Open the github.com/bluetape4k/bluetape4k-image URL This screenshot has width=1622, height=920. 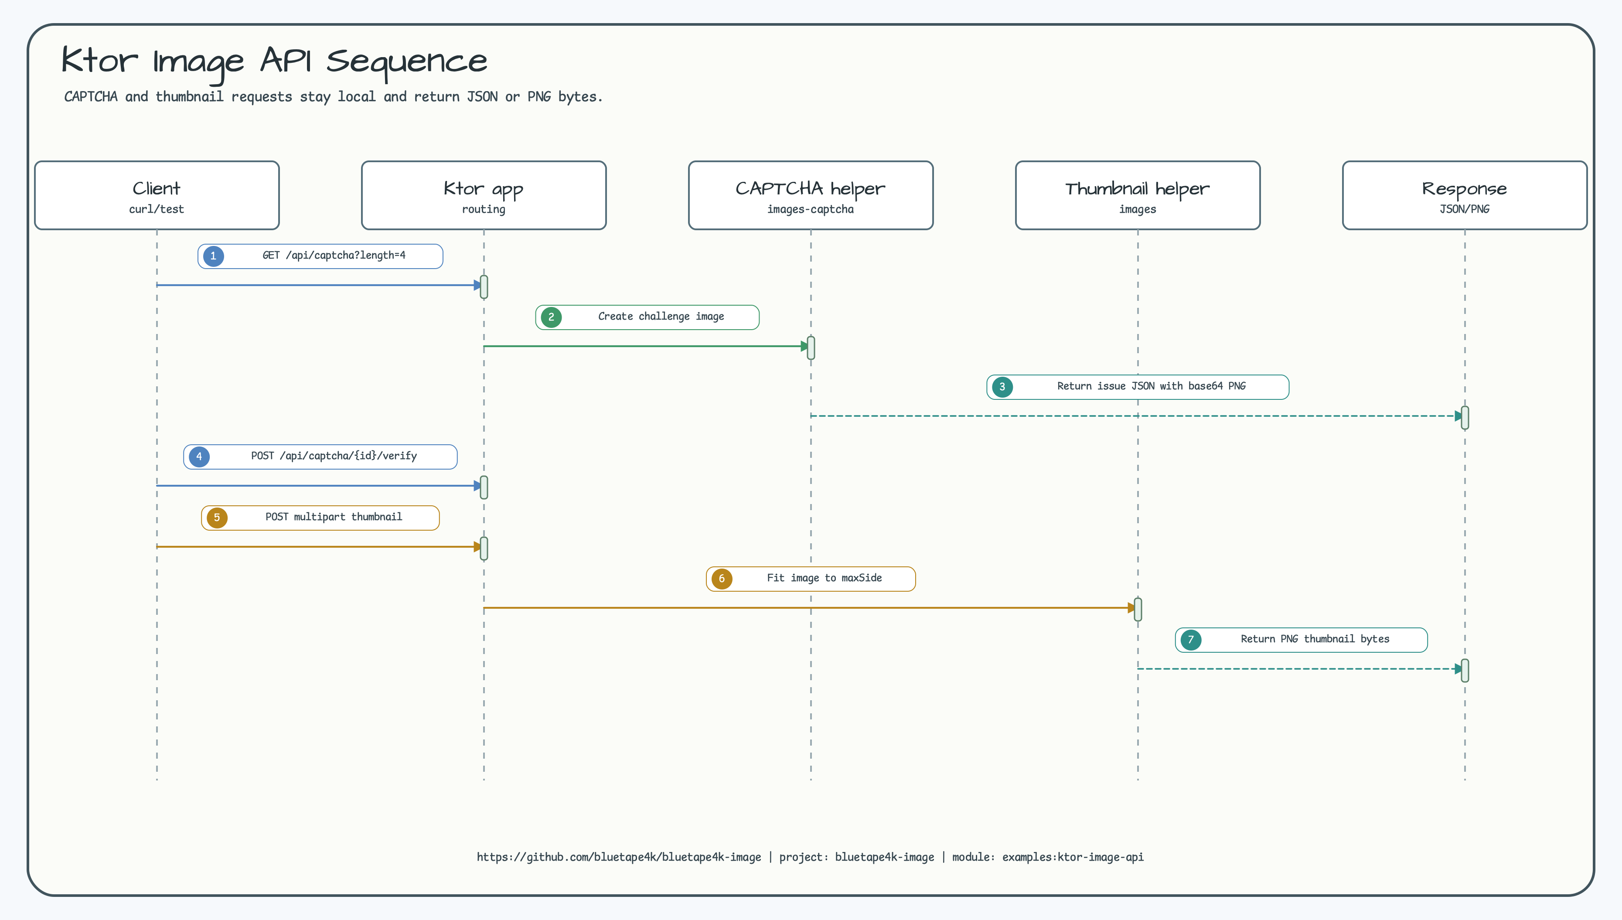pos(619,857)
